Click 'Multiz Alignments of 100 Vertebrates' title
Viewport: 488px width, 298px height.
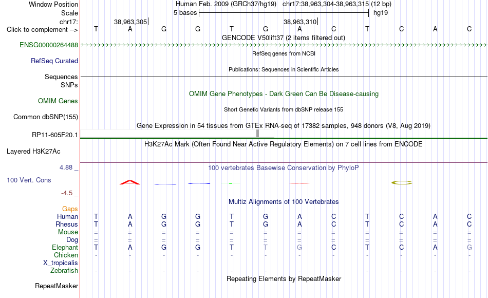coord(284,202)
